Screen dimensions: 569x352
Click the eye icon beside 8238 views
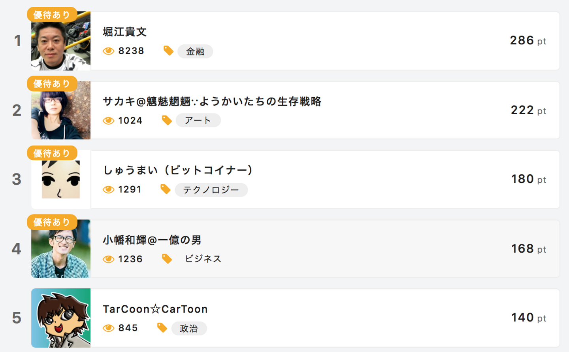(x=108, y=51)
